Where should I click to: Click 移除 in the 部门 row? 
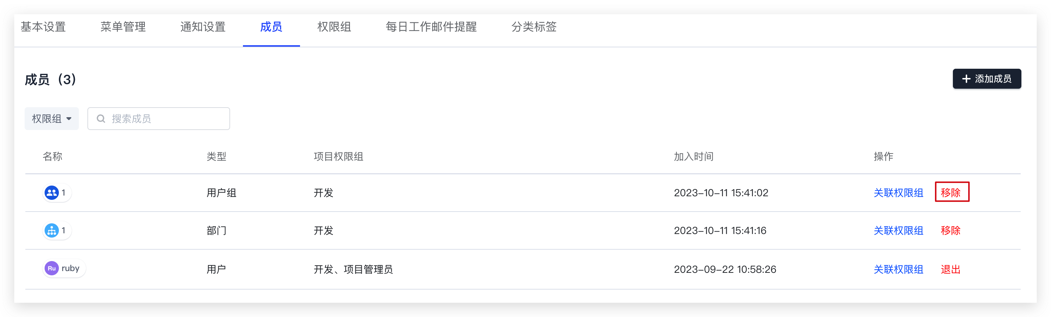coord(951,230)
